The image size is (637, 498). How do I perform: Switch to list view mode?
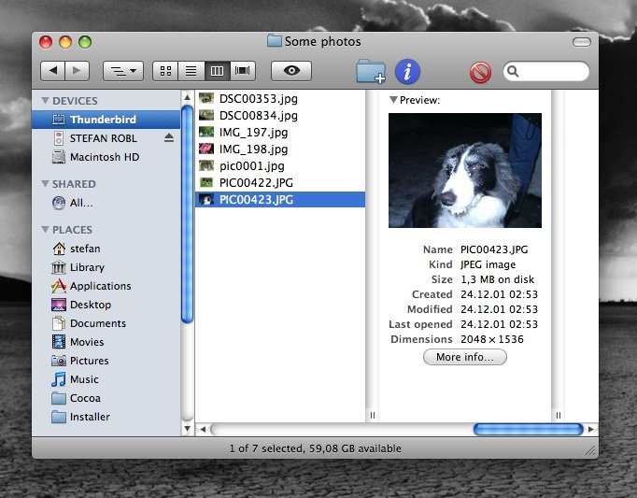191,71
